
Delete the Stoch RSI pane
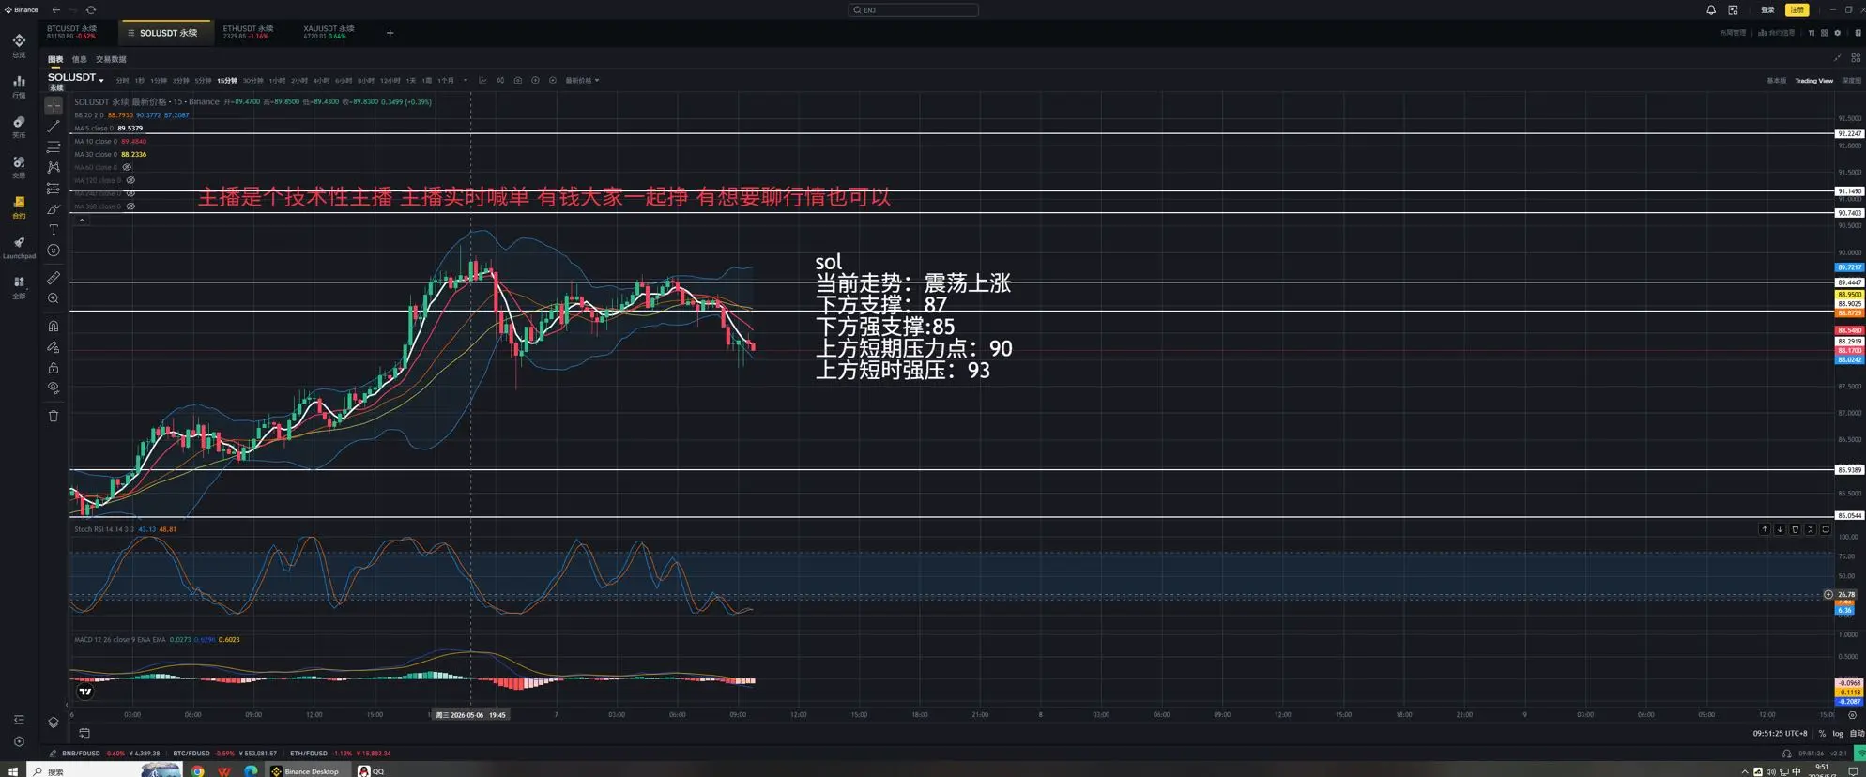[1795, 529]
